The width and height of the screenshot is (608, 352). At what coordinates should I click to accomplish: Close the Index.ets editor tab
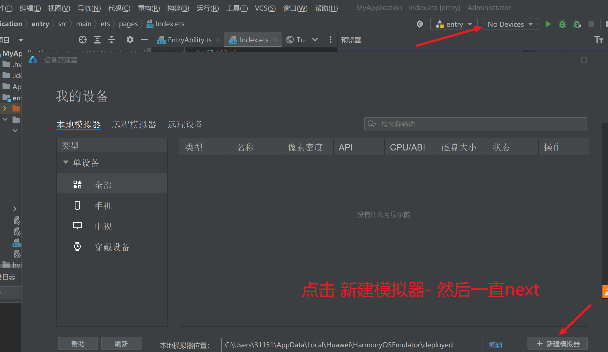[275, 40]
